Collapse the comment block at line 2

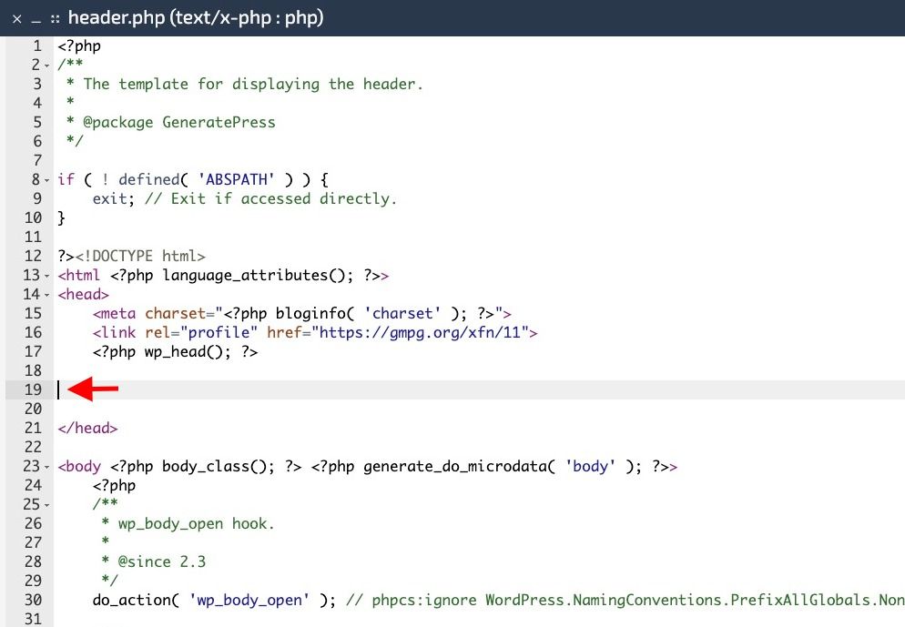(47, 66)
